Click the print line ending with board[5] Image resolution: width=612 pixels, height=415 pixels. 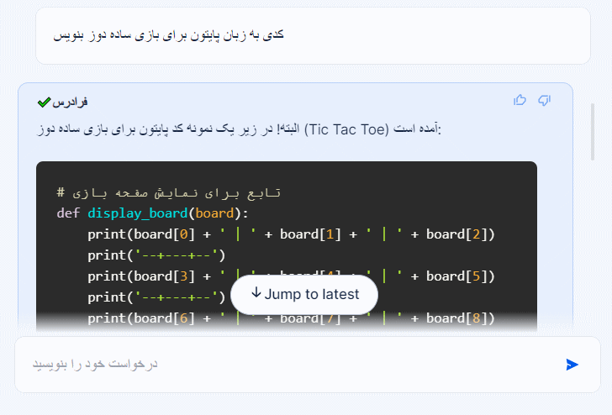pyautogui.click(x=291, y=276)
